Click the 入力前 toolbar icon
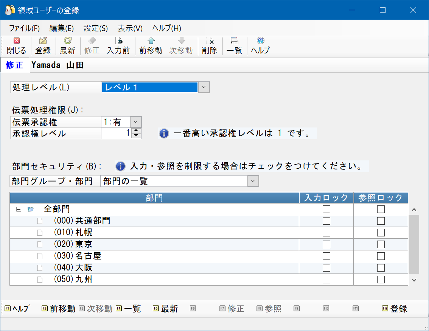Viewport: 429px width, 331px height. [118, 46]
